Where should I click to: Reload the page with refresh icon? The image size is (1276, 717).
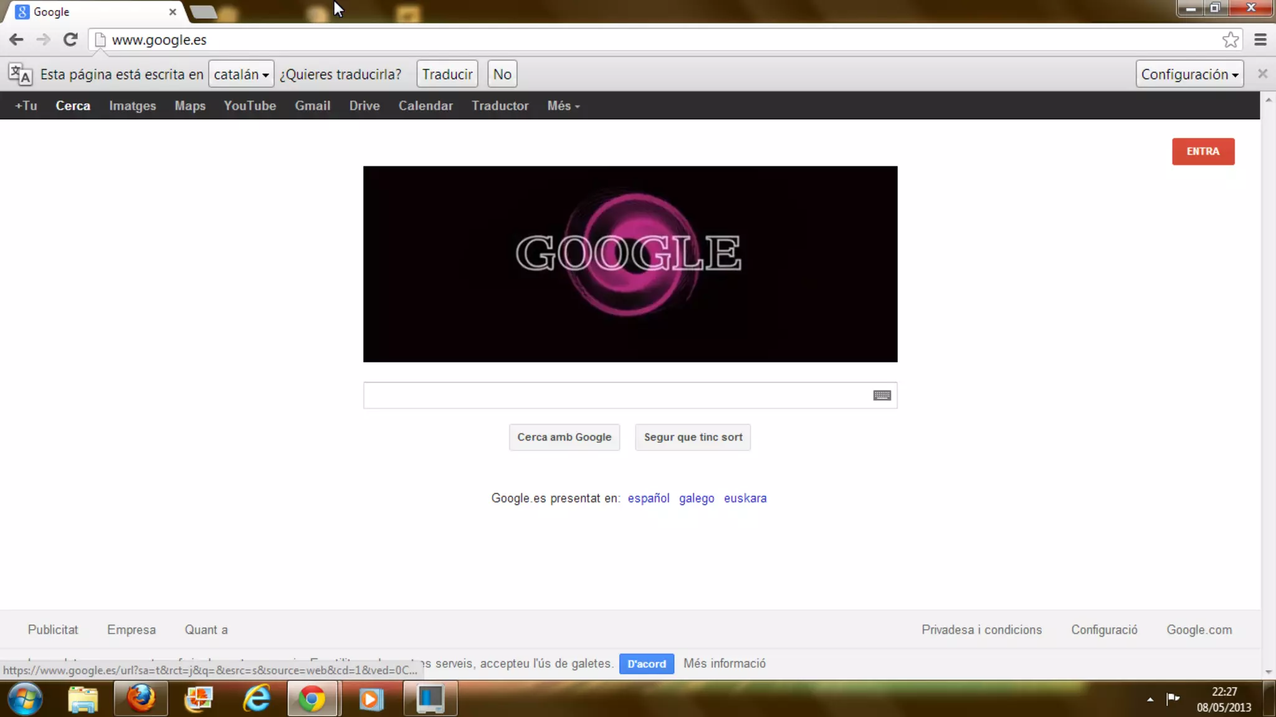70,40
